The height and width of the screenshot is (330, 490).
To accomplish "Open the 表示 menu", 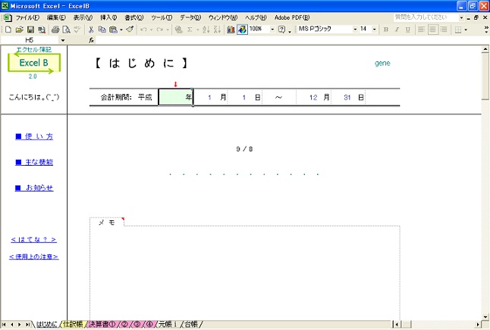I will pyautogui.click(x=83, y=17).
